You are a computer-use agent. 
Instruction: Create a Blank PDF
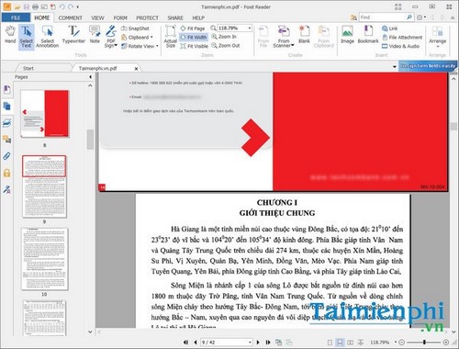click(304, 35)
